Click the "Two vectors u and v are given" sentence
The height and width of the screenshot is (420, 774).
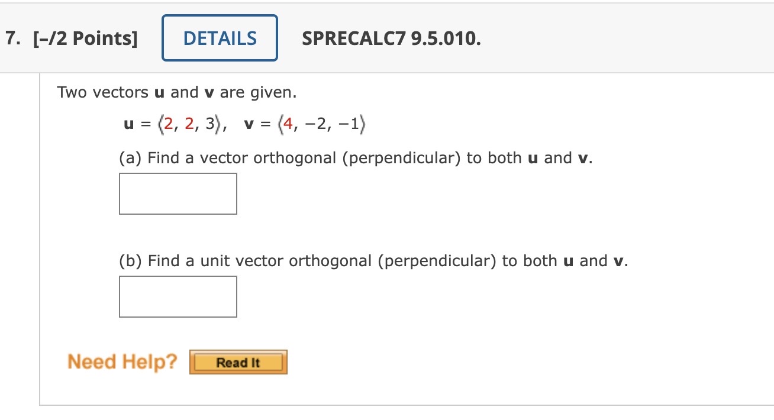[177, 93]
